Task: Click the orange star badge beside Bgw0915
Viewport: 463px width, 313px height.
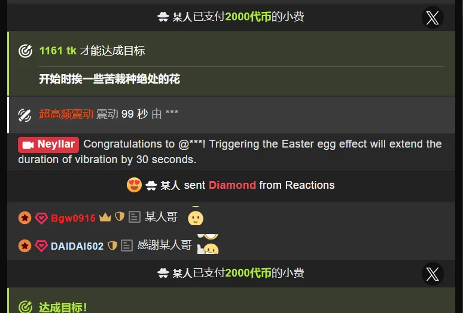Action: [x=25, y=218]
